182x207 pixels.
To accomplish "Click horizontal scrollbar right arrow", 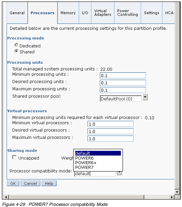I will click(172, 197).
